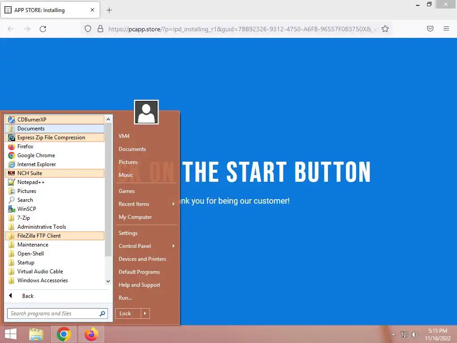Open the arrow menu next to Lock
This screenshot has height=343, width=457.
(x=145, y=314)
